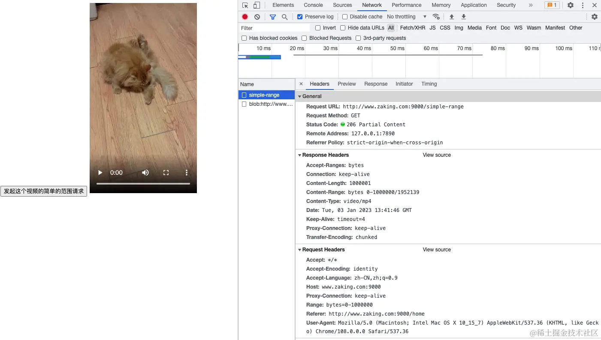
Task: Mute the video volume icon
Action: click(x=145, y=173)
